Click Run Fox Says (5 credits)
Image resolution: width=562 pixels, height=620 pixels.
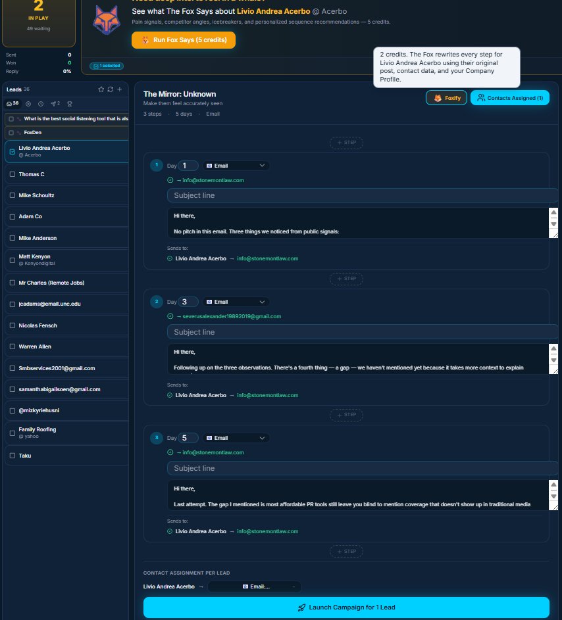point(184,40)
